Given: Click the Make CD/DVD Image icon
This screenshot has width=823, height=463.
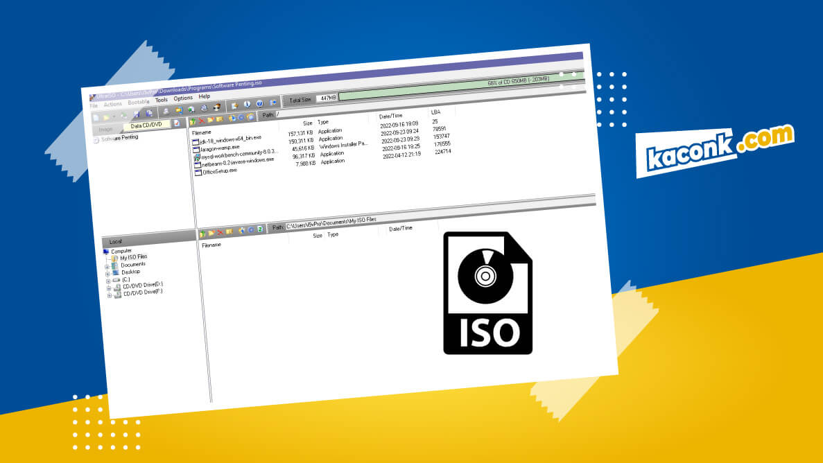Looking at the screenshot, I should 166,112.
